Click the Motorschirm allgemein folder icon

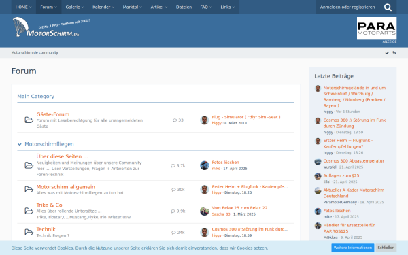(29, 190)
